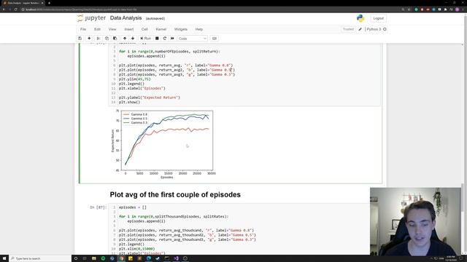This screenshot has height=262, width=467.
Task: Open the Help menu
Action: 199,29
